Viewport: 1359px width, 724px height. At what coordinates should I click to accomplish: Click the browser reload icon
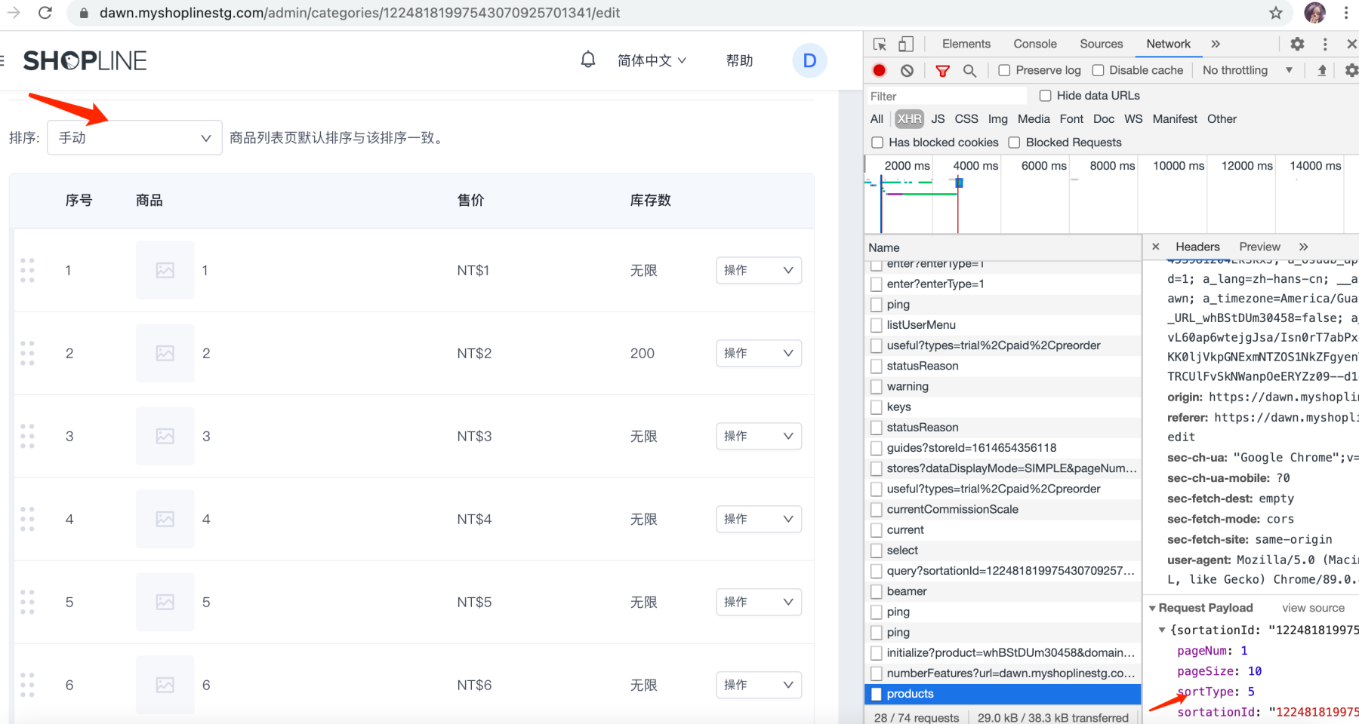click(45, 13)
